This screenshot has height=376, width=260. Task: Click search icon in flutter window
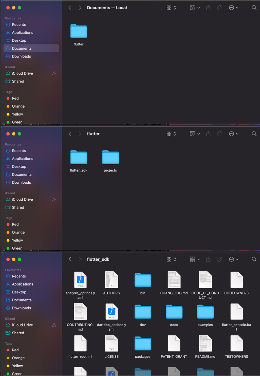coord(254,134)
